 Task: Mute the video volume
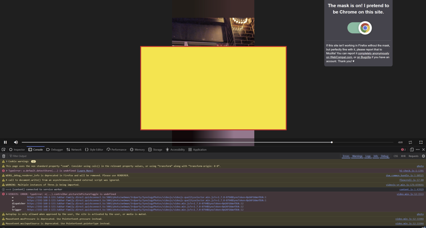point(16,142)
